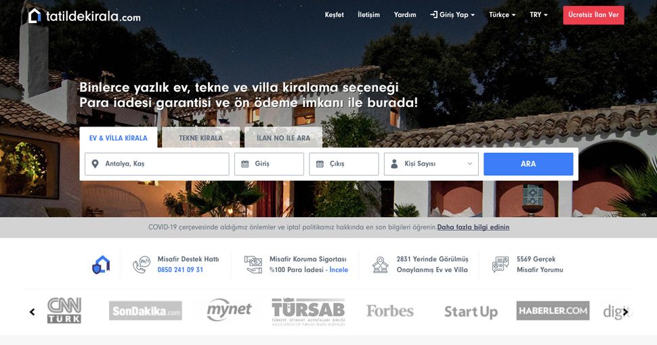Viewport: 657px width, 345px height.
Task: Open the Çıkış calendar icon
Action: pyautogui.click(x=320, y=164)
